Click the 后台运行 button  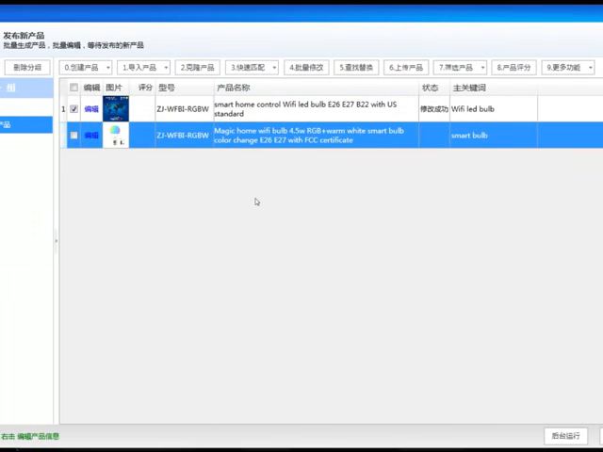[x=565, y=436]
